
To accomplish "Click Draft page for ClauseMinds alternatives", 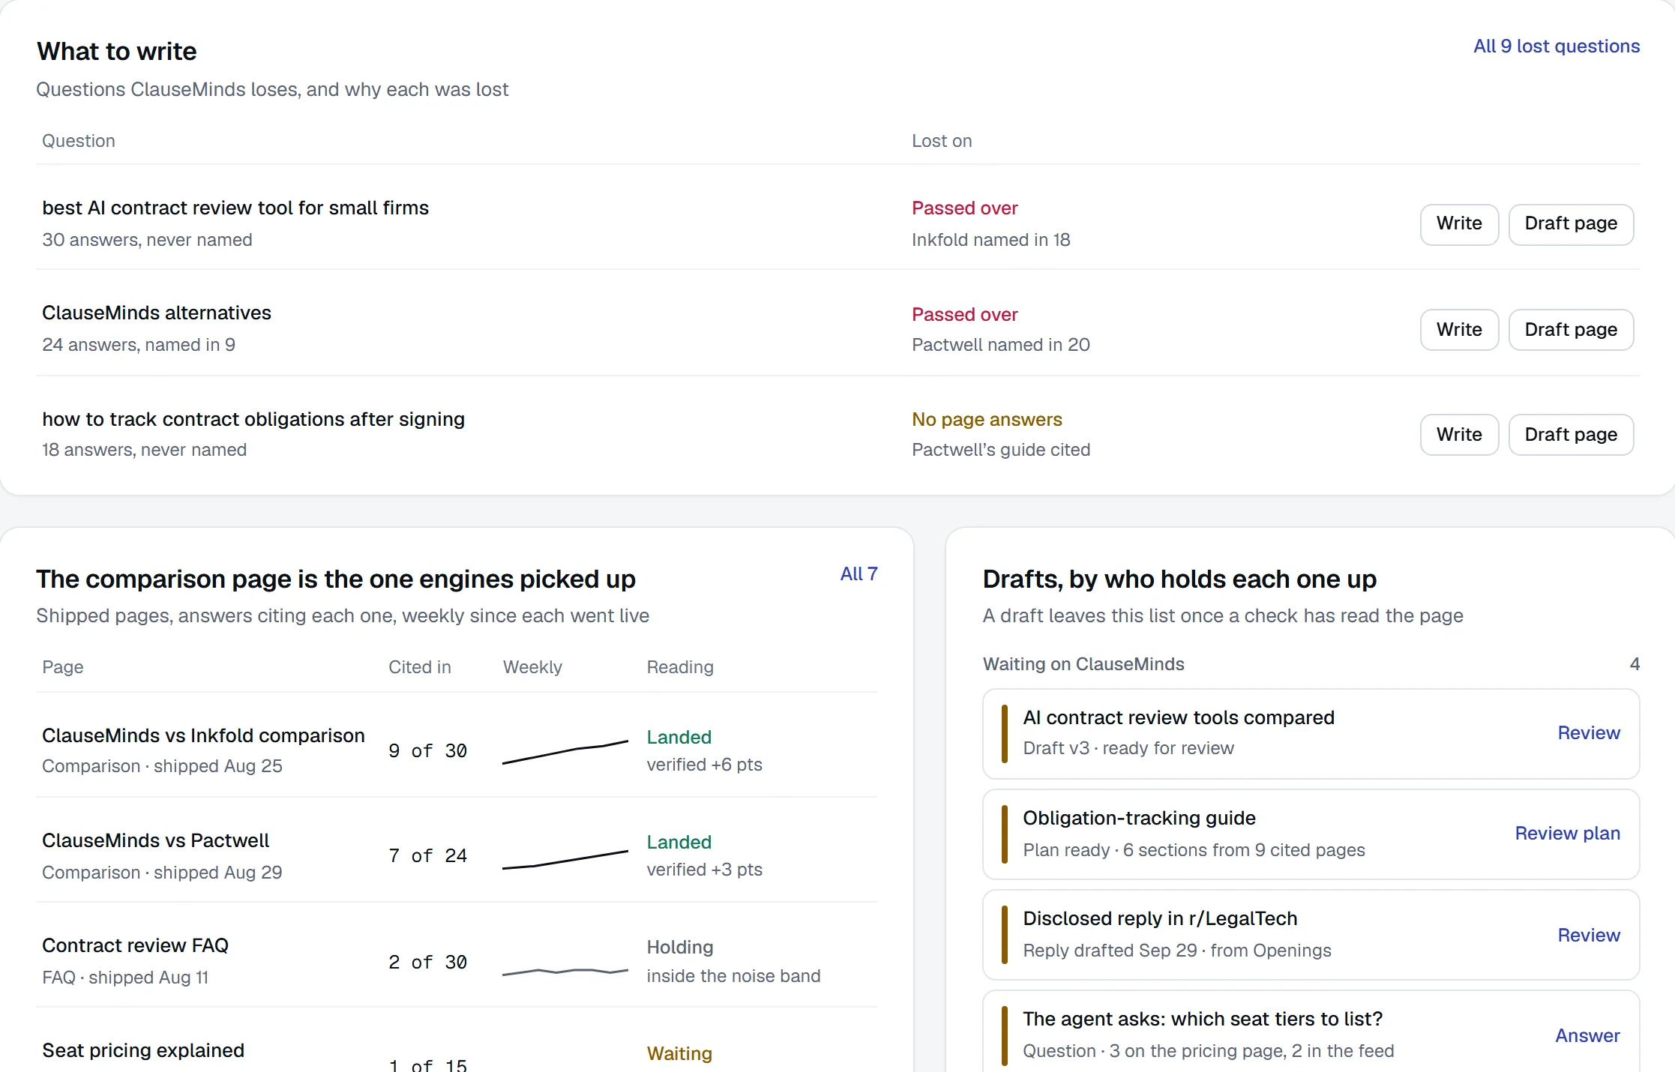I will [1571, 330].
